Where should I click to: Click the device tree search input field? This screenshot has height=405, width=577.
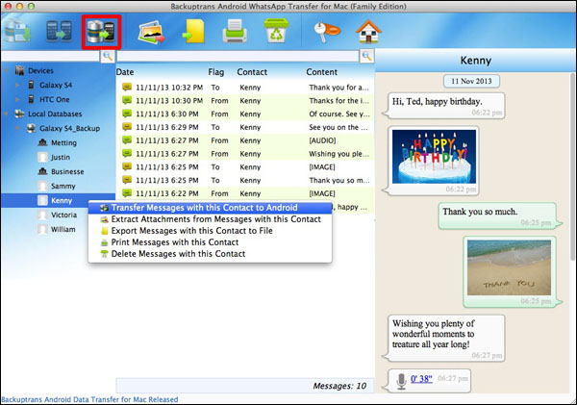tap(51, 57)
